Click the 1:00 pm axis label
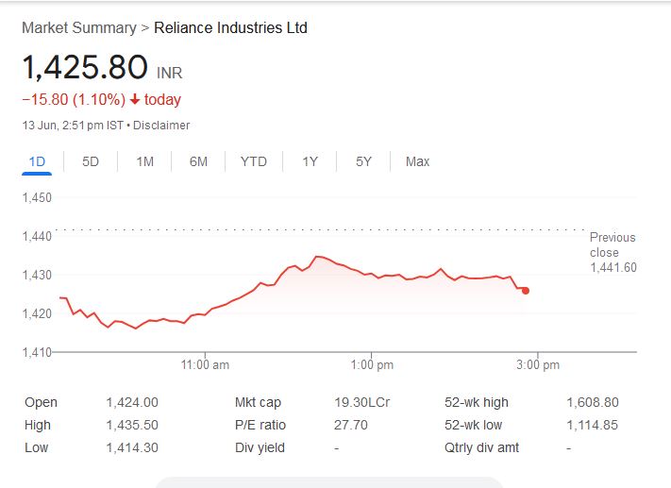The height and width of the screenshot is (488, 671). point(372,364)
